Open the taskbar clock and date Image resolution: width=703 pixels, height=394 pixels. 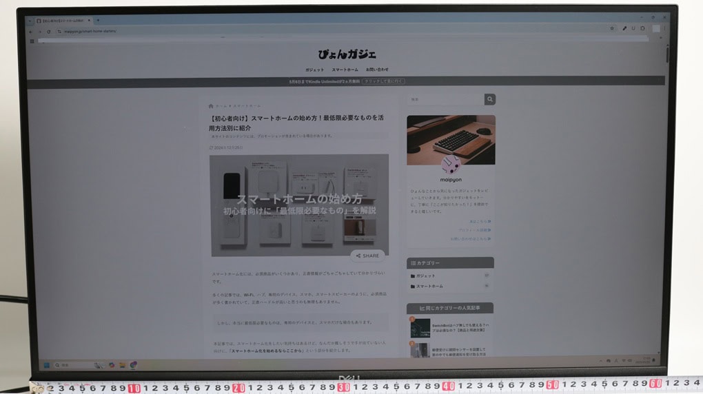coord(644,360)
